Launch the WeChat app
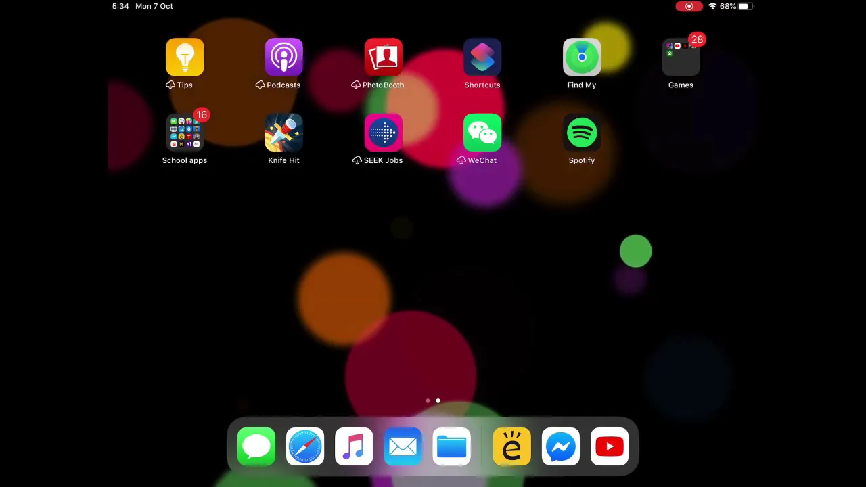Image resolution: width=866 pixels, height=487 pixels. pyautogui.click(x=482, y=133)
